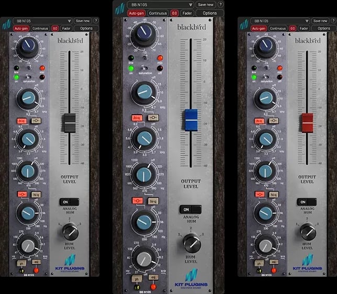Click the eq bypass button on blue-fader plugin
Image resolution: width=337 pixels, height=294 pixels.
(153, 277)
